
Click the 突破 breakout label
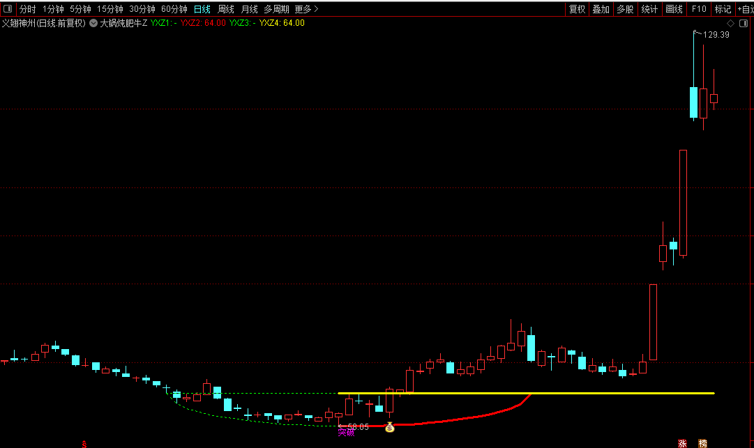pyautogui.click(x=346, y=433)
